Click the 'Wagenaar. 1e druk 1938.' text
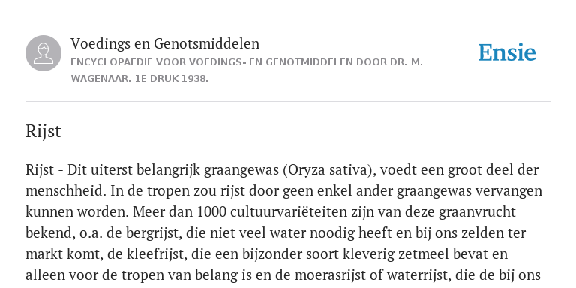The image size is (576, 288). 139,79
